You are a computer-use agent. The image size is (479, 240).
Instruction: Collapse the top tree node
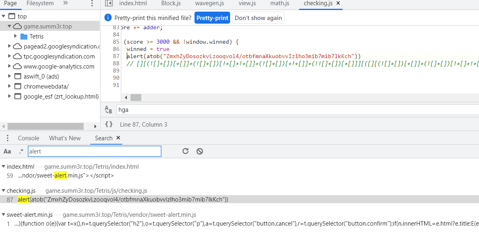pos(3,16)
